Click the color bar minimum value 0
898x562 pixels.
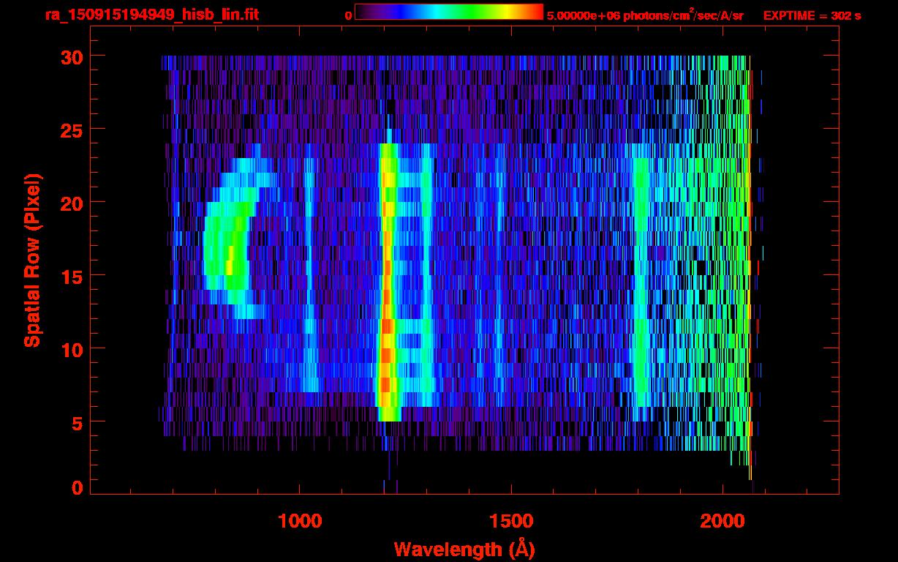pyautogui.click(x=348, y=15)
